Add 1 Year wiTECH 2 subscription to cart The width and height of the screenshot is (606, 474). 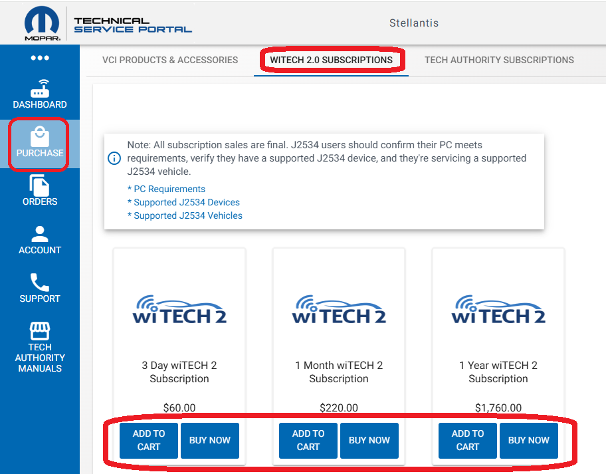[x=468, y=440]
